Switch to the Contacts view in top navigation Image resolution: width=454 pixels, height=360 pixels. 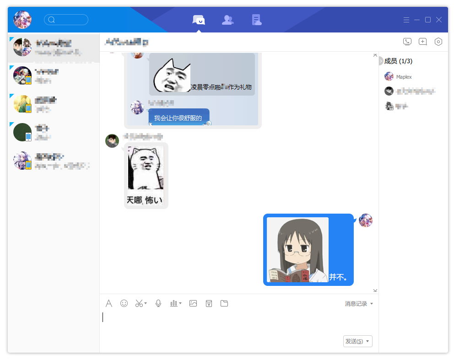click(x=227, y=19)
